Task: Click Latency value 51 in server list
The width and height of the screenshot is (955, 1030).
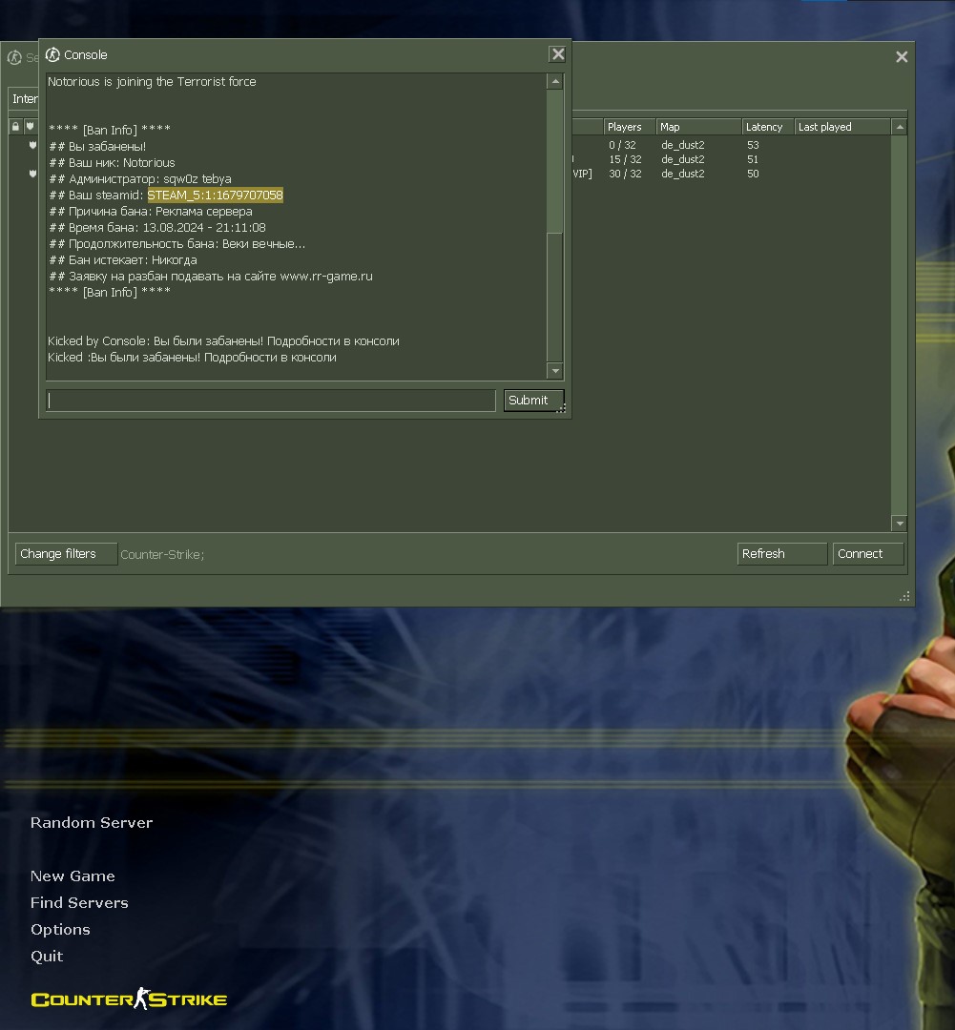Action: coord(753,159)
